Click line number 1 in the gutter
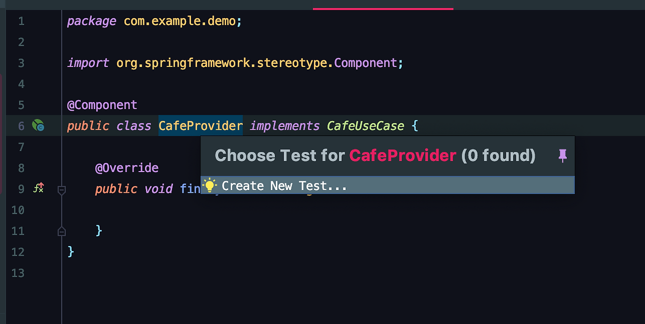 (x=21, y=21)
